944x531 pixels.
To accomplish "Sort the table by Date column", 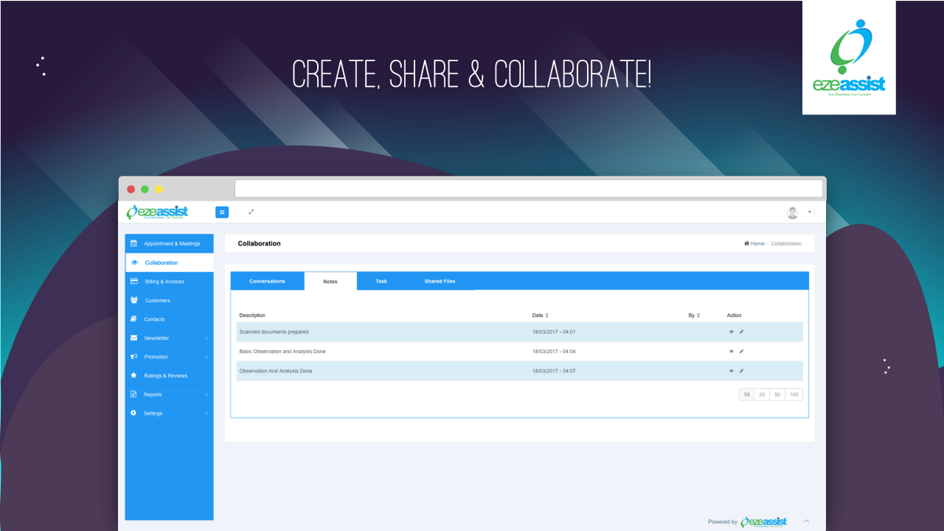I will pyautogui.click(x=540, y=315).
